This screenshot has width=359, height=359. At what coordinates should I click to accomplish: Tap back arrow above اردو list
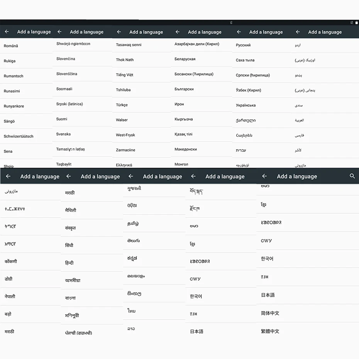[x=298, y=32]
